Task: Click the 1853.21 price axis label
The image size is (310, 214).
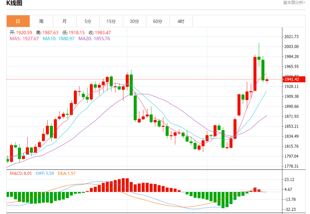Action: [291, 126]
